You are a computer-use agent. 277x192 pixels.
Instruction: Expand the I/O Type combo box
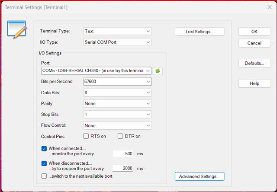point(117,42)
